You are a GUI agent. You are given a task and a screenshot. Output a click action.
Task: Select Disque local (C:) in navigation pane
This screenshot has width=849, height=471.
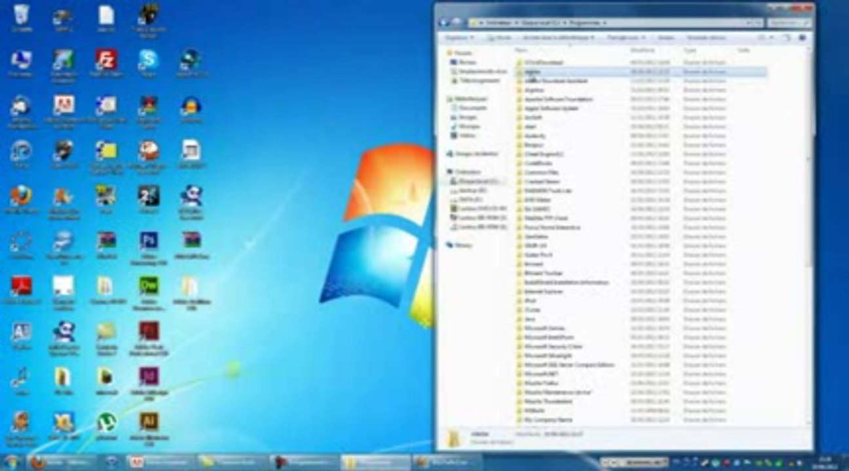pyautogui.click(x=474, y=181)
